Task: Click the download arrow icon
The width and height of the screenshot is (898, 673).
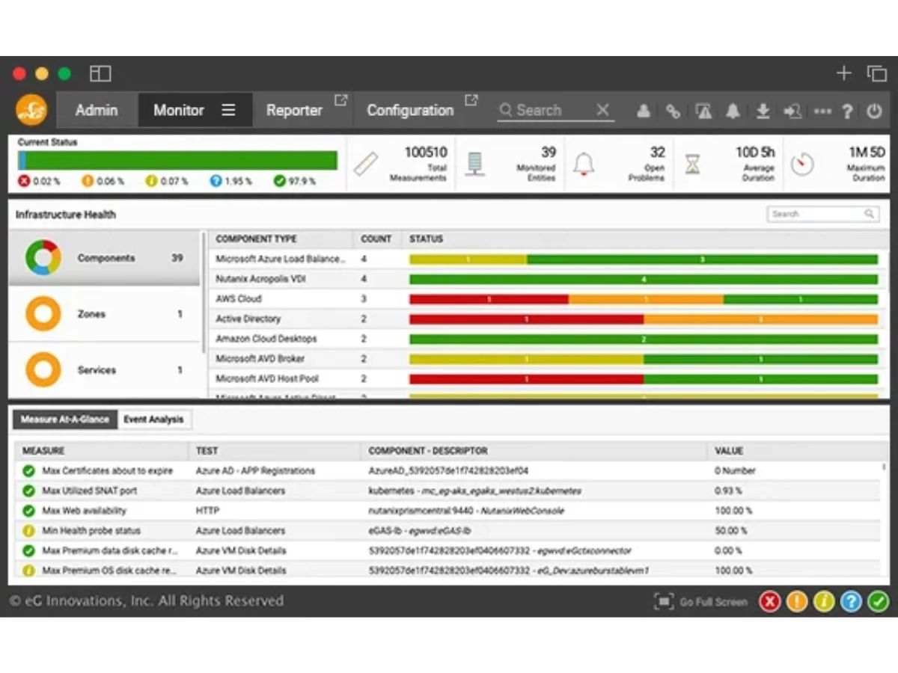Action: (763, 111)
